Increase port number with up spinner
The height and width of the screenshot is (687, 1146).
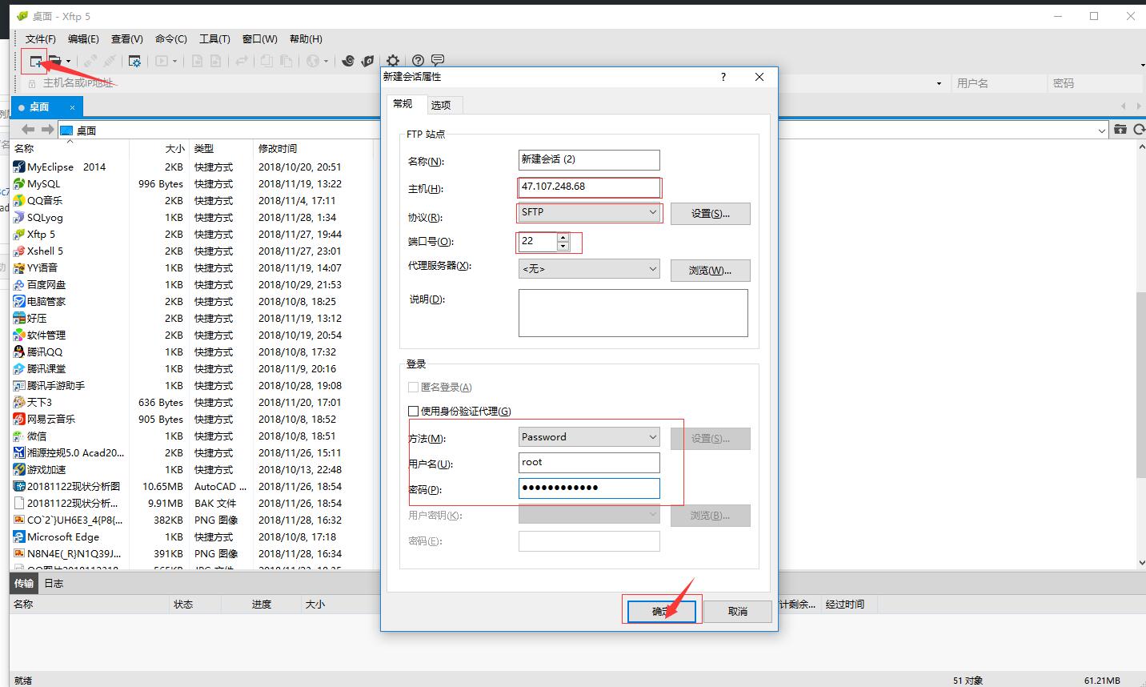[563, 237]
